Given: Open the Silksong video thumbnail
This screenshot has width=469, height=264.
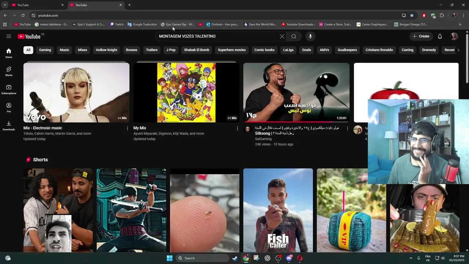Looking at the screenshot, I should pos(296,92).
